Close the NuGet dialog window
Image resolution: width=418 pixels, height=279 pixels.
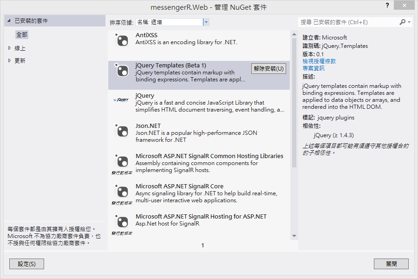(x=404, y=5)
